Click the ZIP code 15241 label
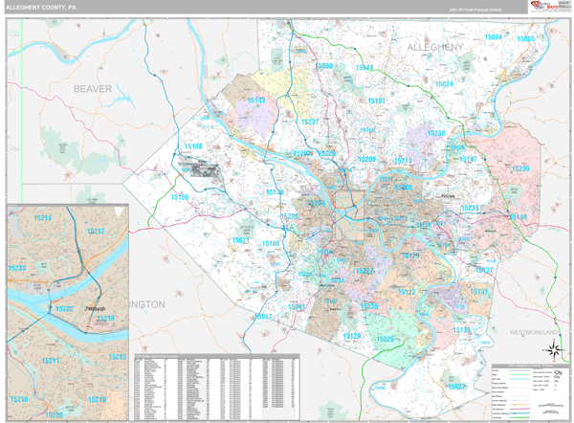This screenshot has height=423, width=574. pos(297,307)
